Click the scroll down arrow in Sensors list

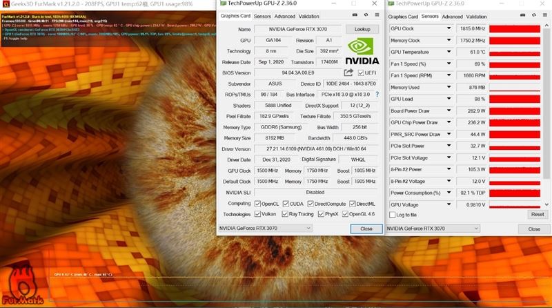(546, 204)
